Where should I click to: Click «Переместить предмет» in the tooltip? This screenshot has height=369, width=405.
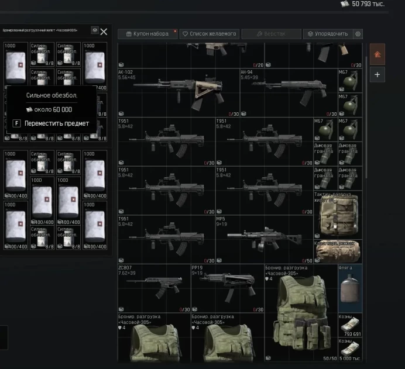57,123
